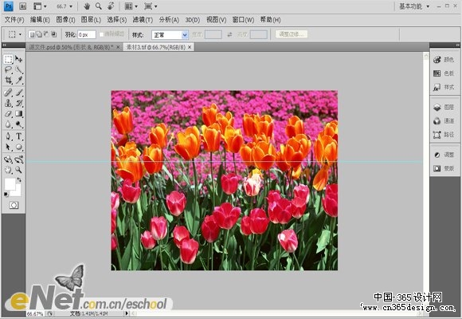The image size is (462, 319).
Task: Select the Lasso tool
Action: [8, 69]
